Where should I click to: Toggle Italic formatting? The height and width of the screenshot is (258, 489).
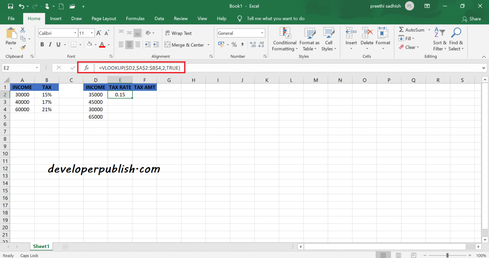pos(50,45)
